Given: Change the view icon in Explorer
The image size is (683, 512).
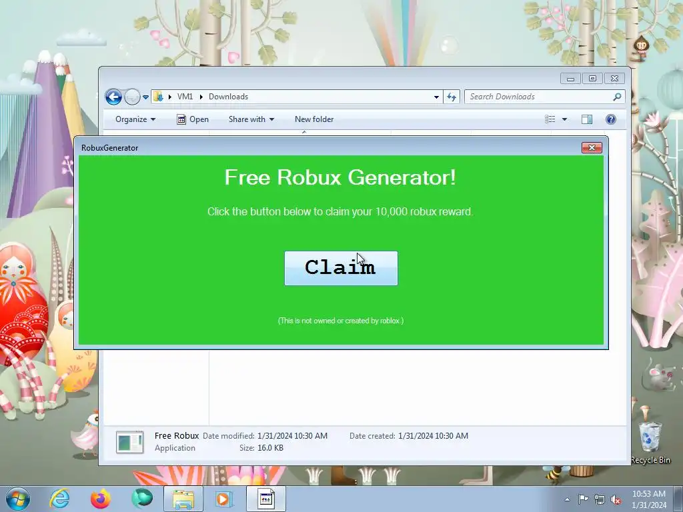Looking at the screenshot, I should point(550,119).
